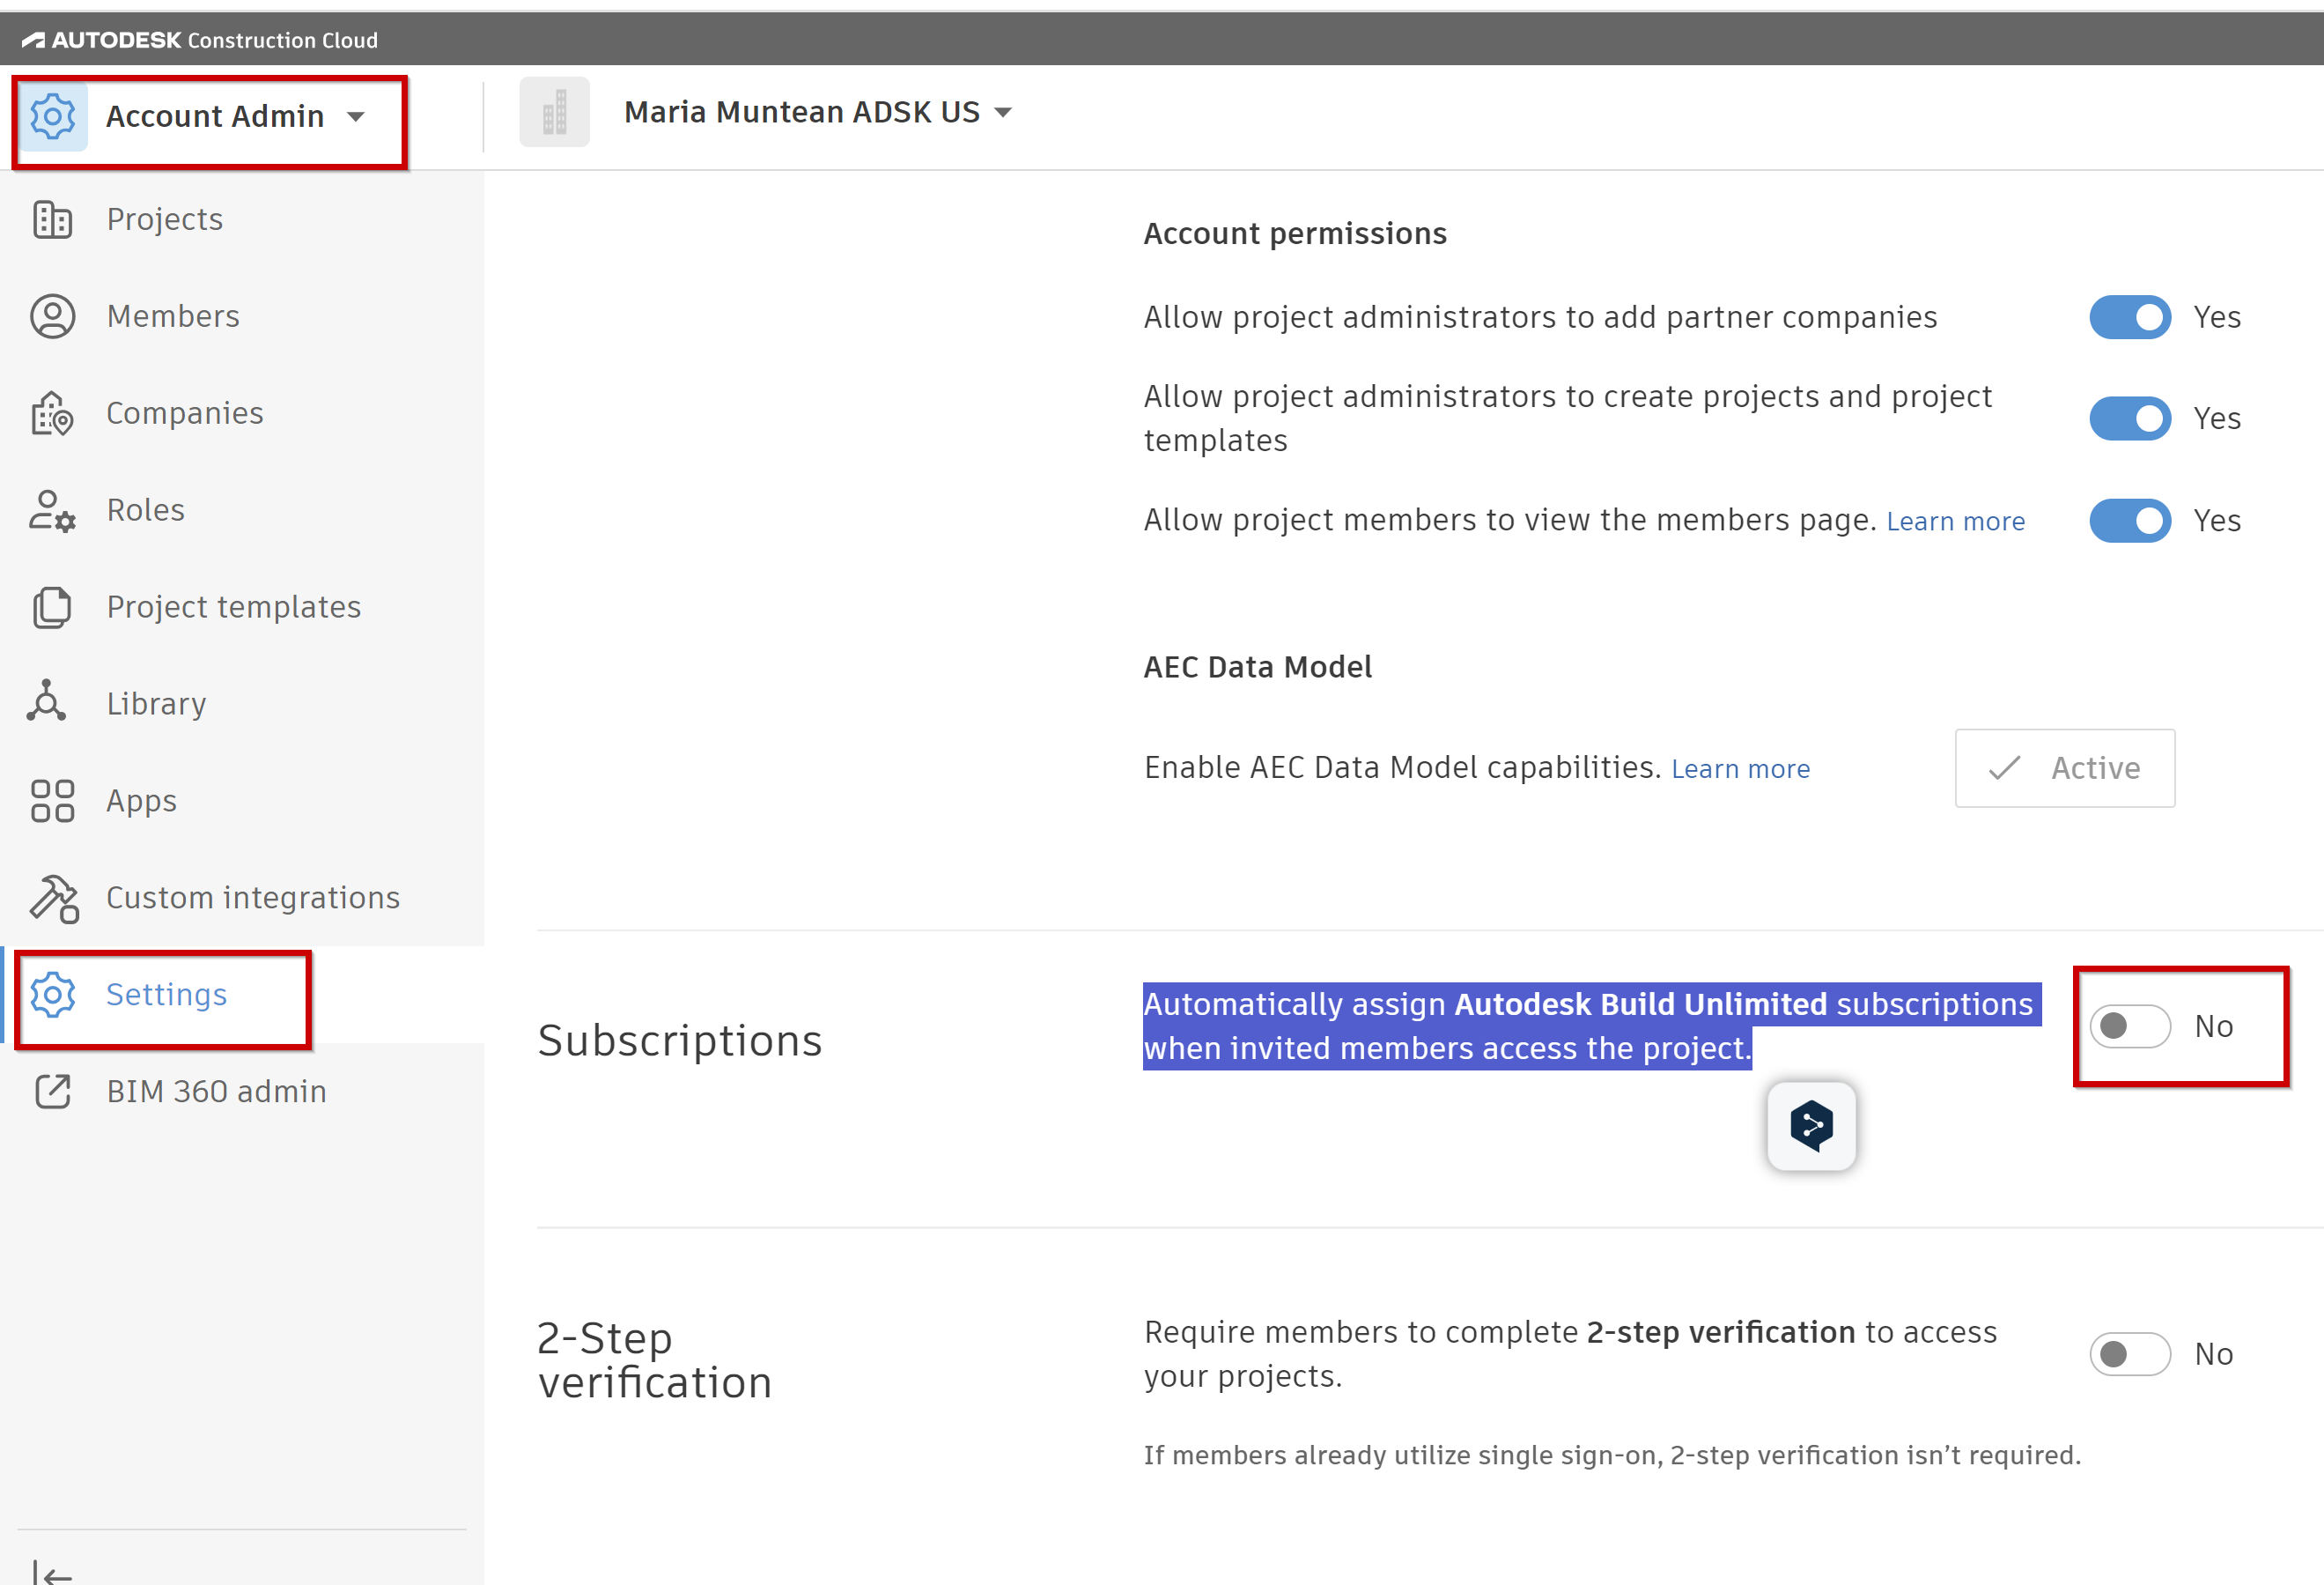Open BIM 360 admin menu item
This screenshot has width=2324, height=1585.
216,1092
